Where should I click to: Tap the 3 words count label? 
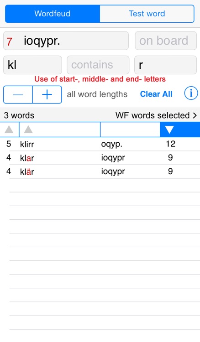19,115
